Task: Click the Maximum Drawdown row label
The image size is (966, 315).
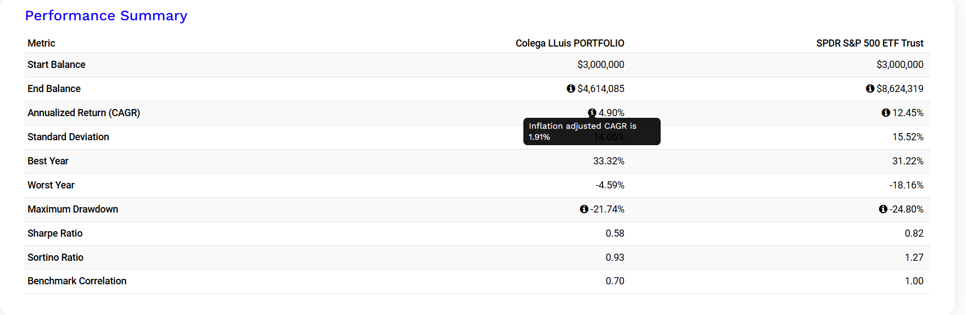Action: coord(73,209)
